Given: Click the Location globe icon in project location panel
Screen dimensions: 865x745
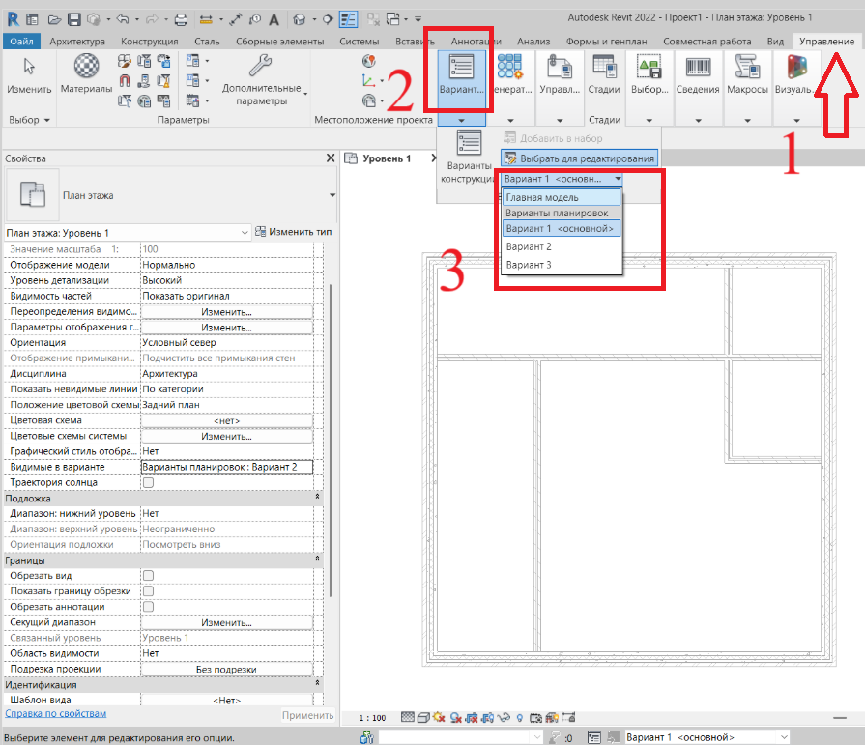Looking at the screenshot, I should [x=368, y=61].
